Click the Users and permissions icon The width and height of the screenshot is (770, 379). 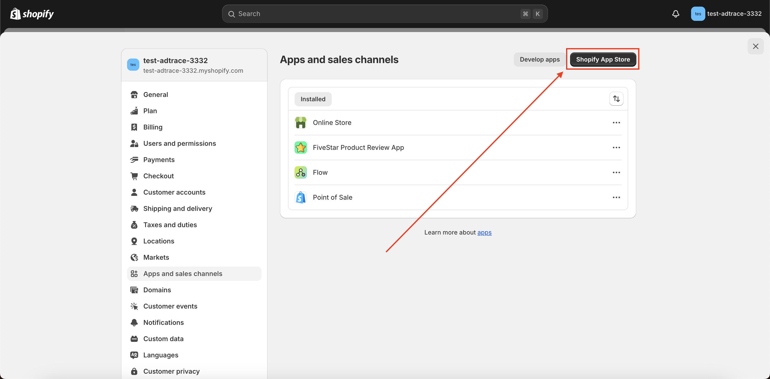[x=134, y=143]
